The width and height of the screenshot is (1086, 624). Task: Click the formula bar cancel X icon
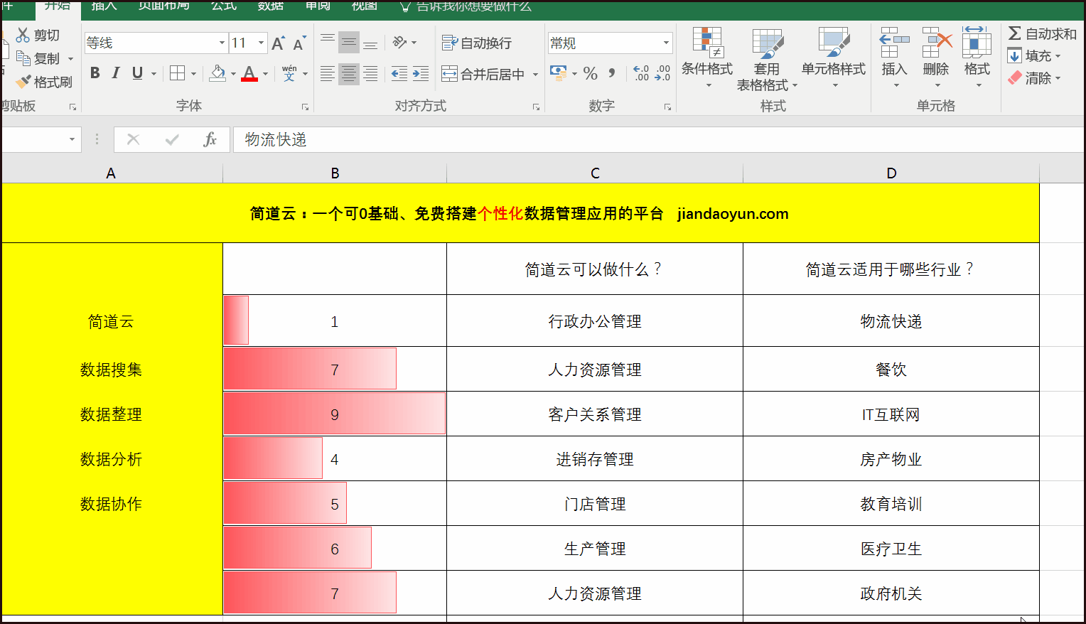click(133, 139)
